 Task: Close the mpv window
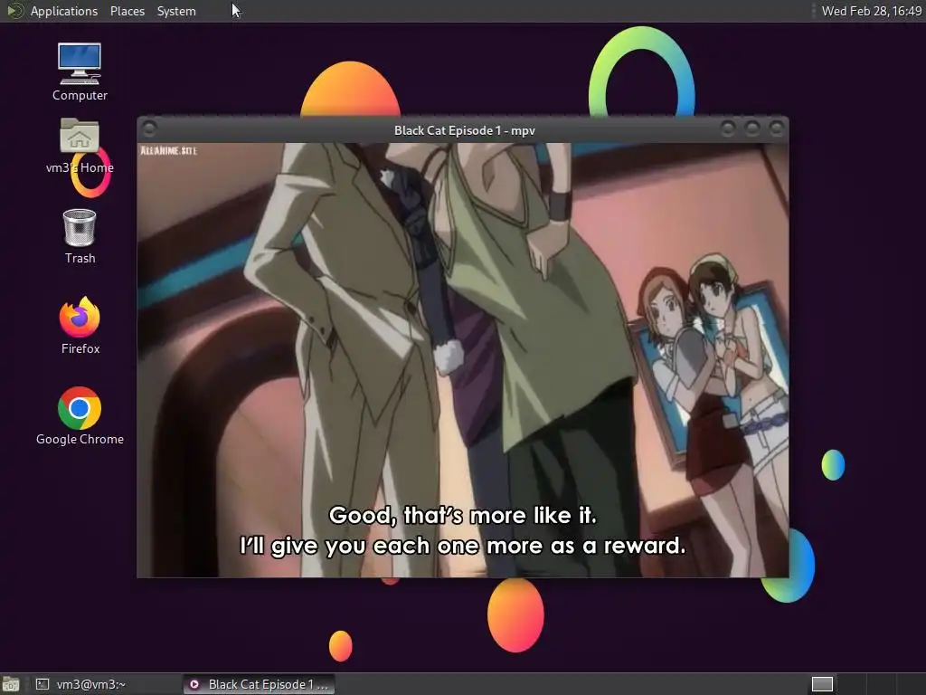coord(777,129)
